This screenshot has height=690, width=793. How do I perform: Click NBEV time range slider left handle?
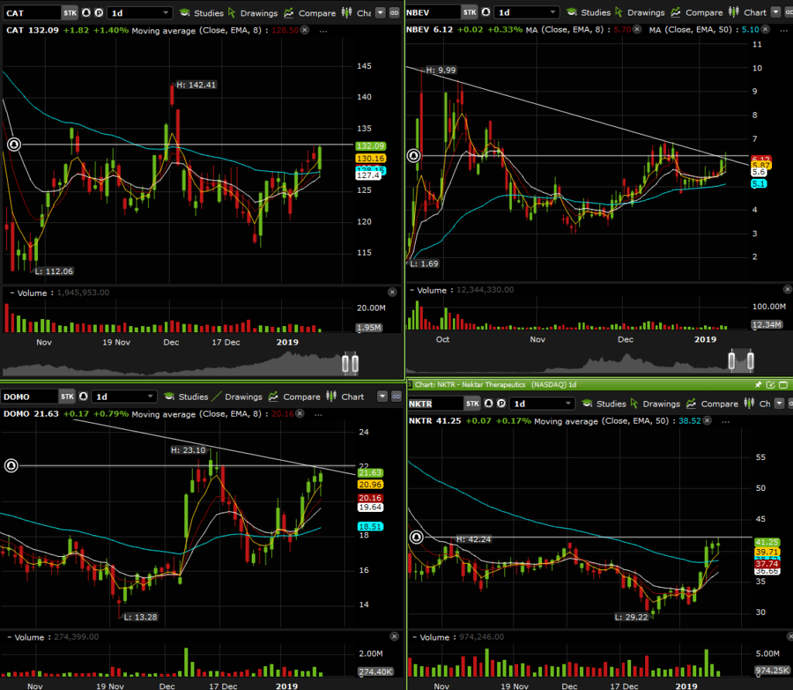[731, 360]
